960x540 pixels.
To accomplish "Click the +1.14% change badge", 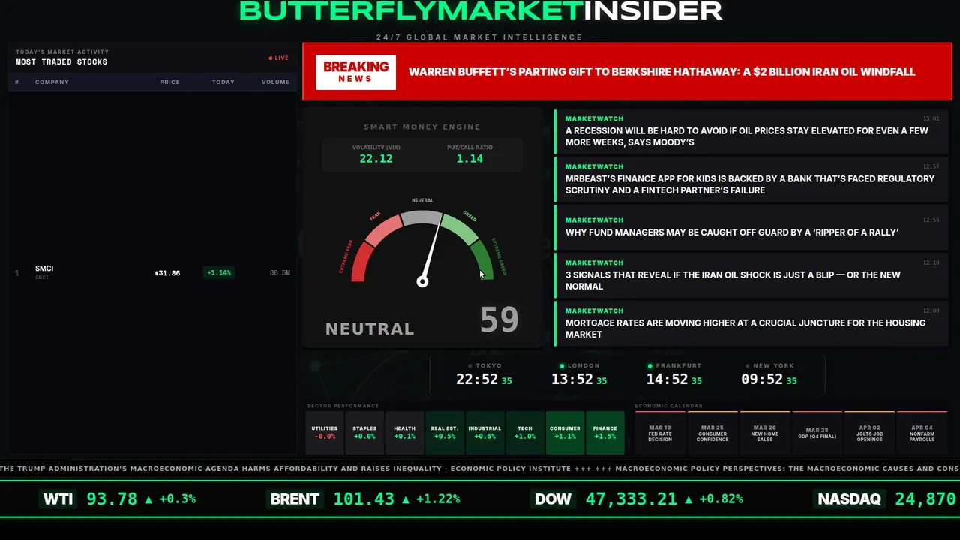I will [x=219, y=273].
